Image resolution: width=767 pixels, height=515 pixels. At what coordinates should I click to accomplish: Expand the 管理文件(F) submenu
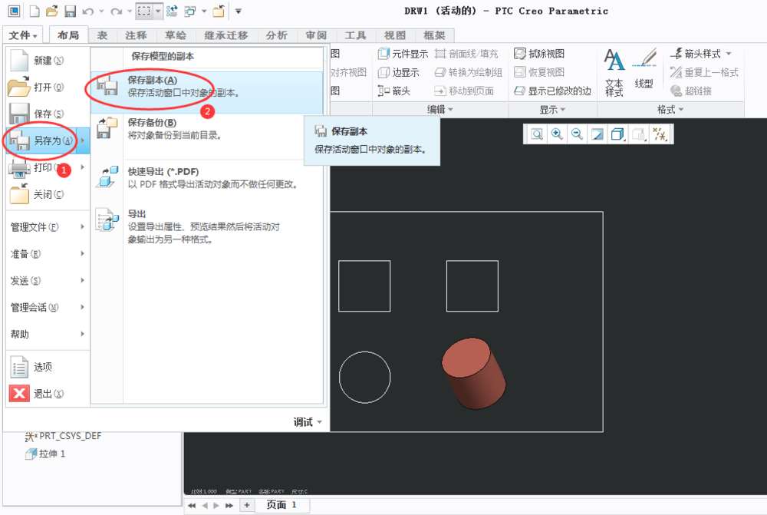coord(48,227)
